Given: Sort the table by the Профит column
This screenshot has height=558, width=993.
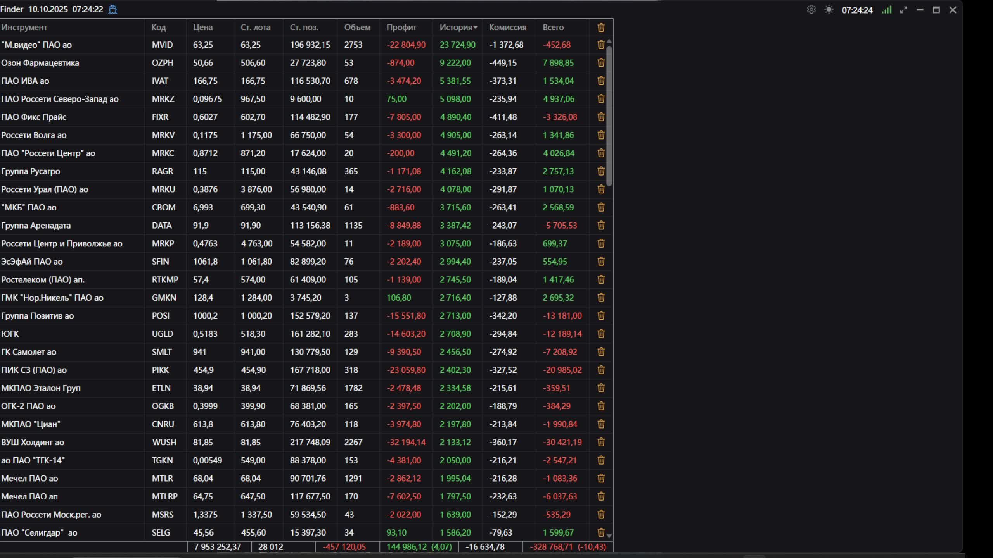Looking at the screenshot, I should tap(401, 28).
